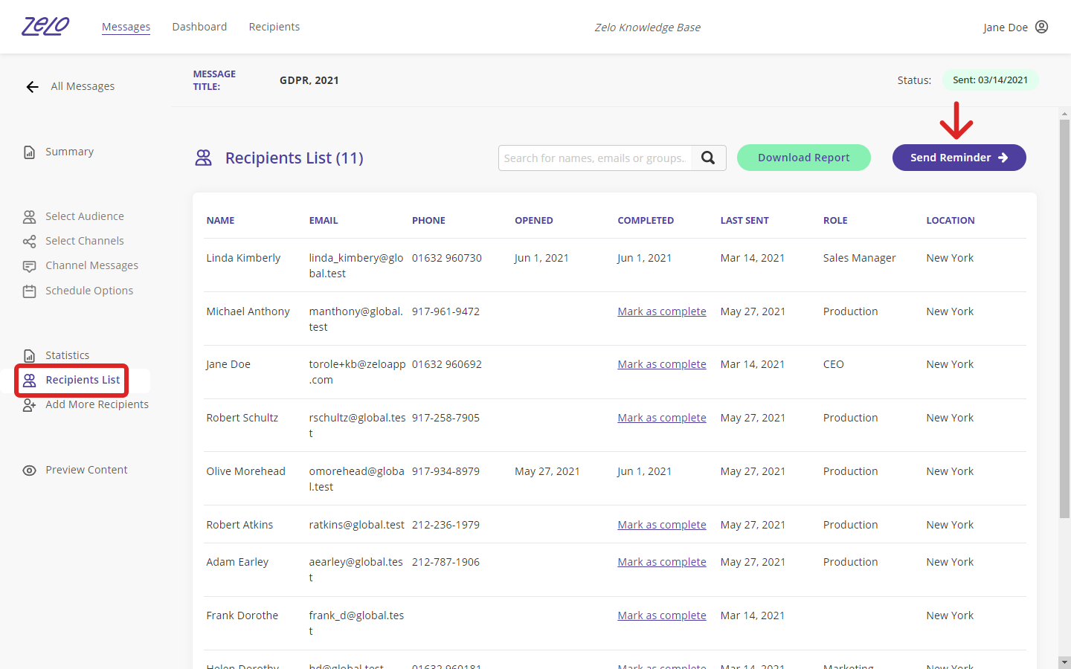Viewport: 1071px width, 669px height.
Task: Click the scrollbar down arrow
Action: click(1064, 662)
